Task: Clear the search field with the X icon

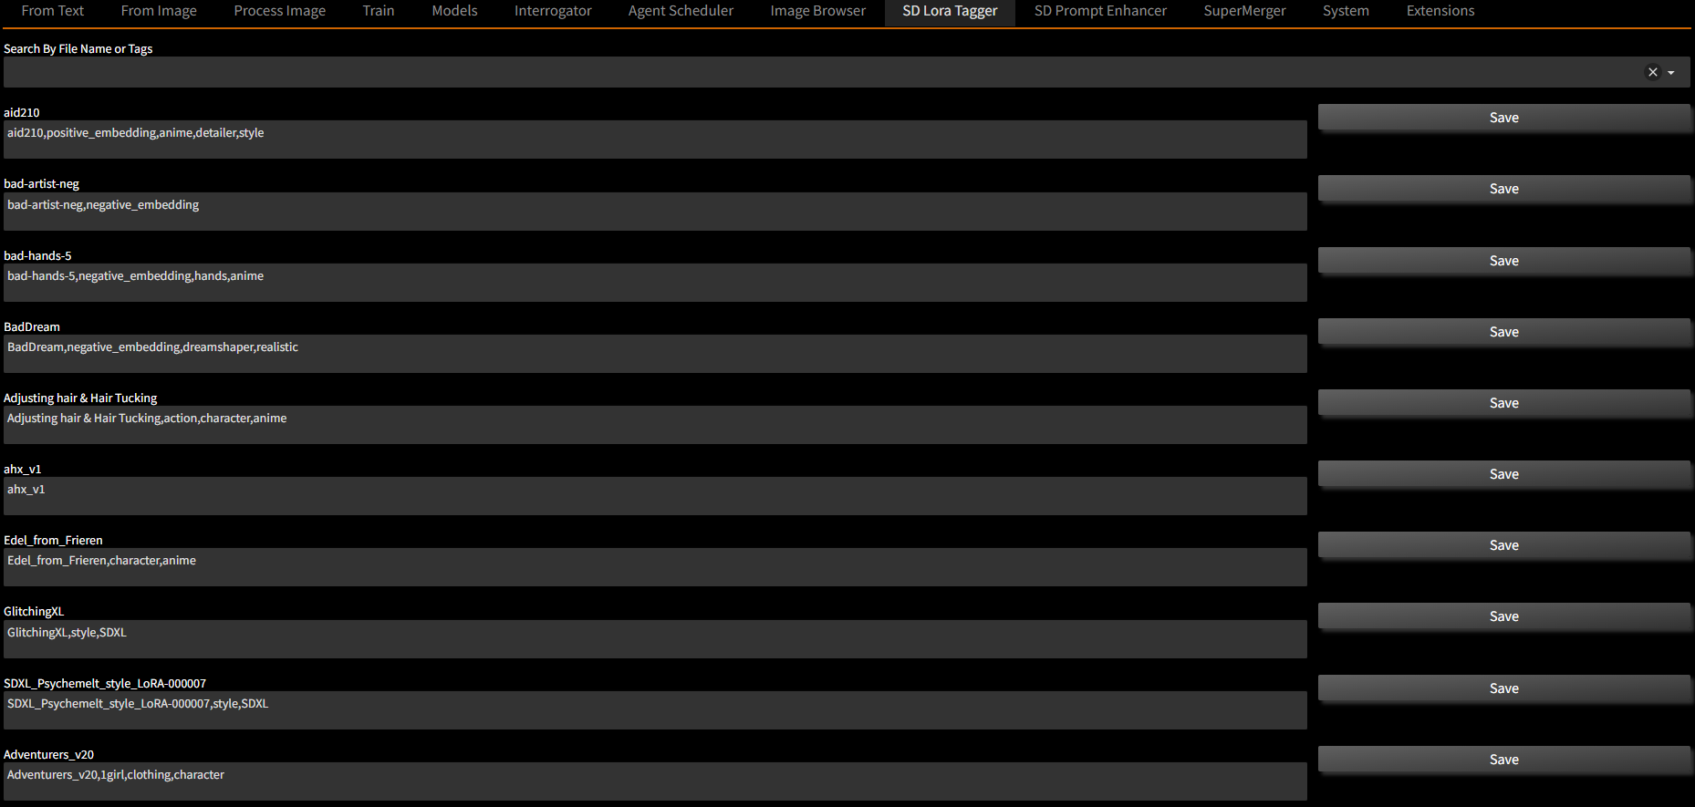Action: 1652,72
